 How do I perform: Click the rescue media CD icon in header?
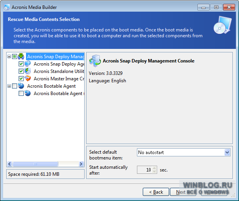coord(222,25)
